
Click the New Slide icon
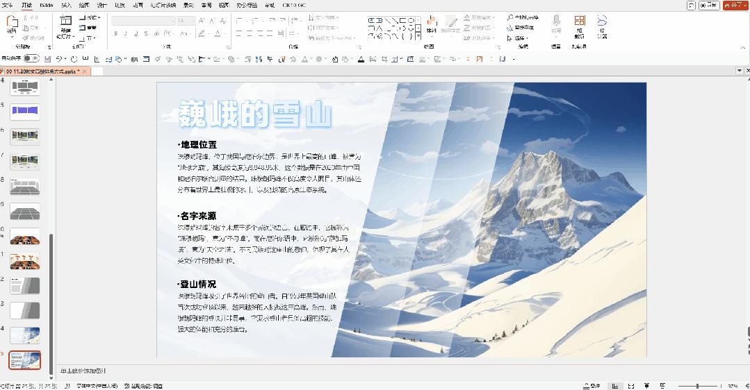pyautogui.click(x=65, y=21)
